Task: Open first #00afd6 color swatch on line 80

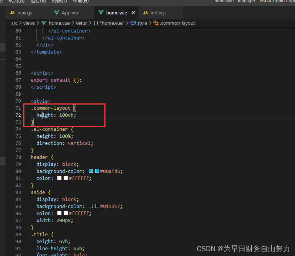Action: point(91,171)
